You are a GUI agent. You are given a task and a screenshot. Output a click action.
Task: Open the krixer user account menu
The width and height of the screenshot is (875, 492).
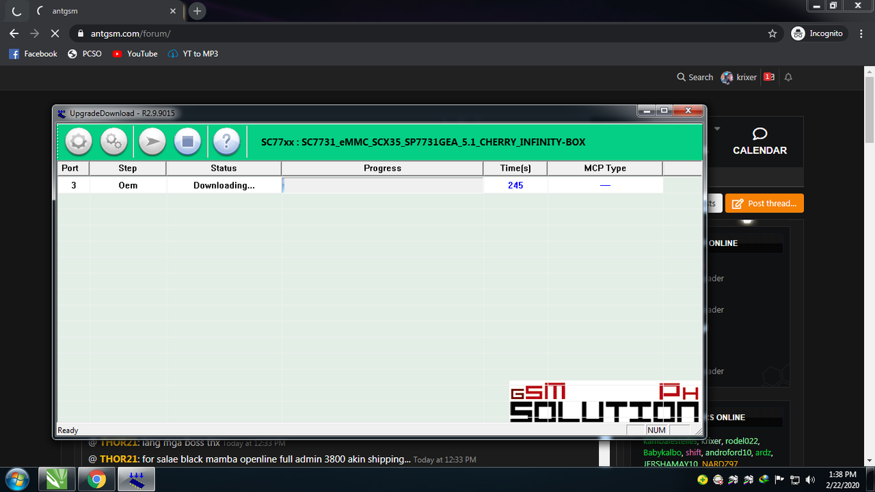(x=738, y=77)
